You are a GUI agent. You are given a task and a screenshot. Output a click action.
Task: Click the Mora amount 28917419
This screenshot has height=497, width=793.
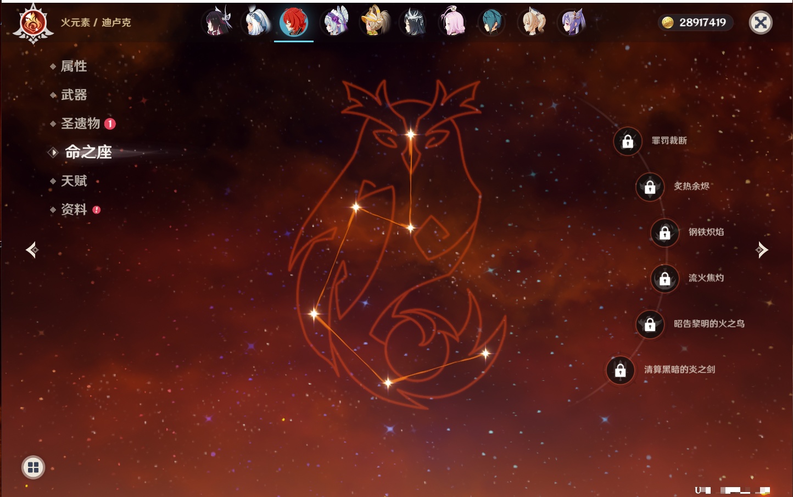click(702, 23)
